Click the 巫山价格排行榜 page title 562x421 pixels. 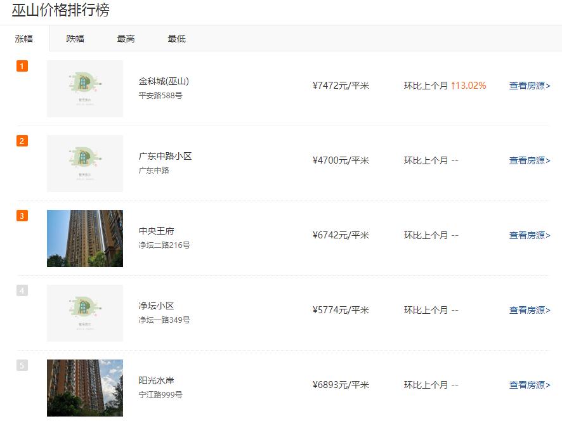click(60, 10)
